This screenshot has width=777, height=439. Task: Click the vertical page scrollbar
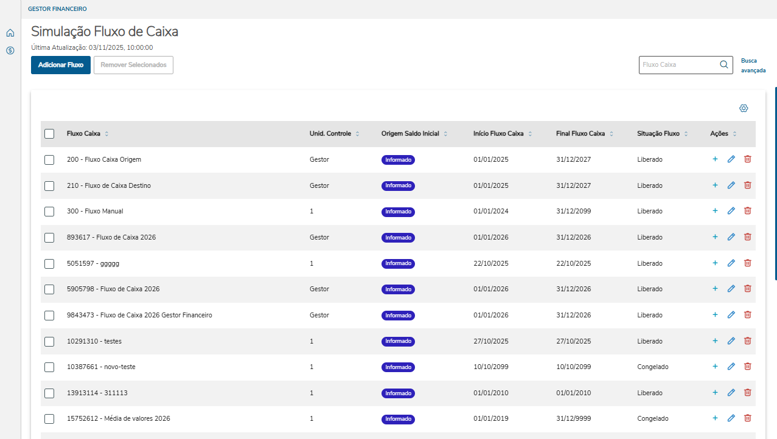[x=775, y=182]
